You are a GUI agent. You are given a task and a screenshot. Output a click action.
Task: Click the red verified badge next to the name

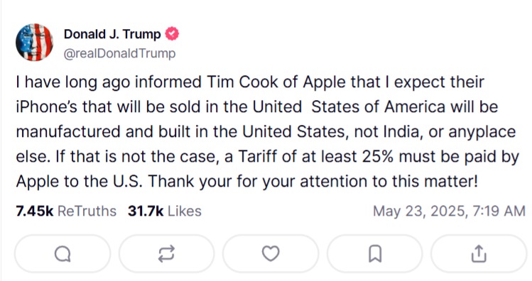coord(172,34)
